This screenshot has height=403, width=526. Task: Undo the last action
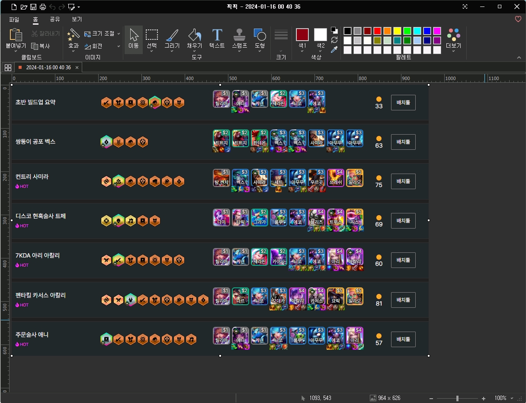pyautogui.click(x=52, y=7)
